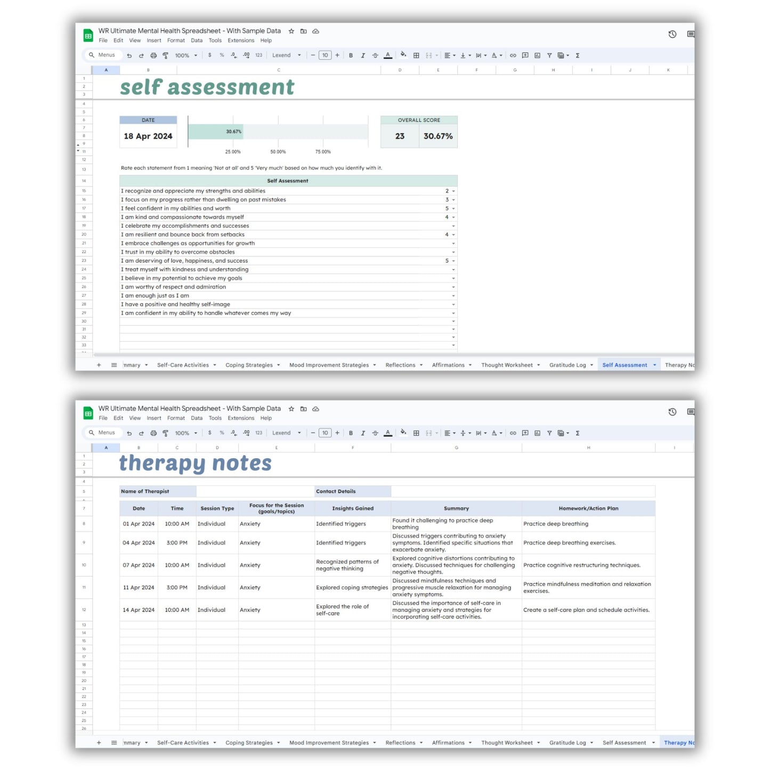Open the rating dropdown for 'I feel confident' statement
770x770 pixels.
[452, 208]
